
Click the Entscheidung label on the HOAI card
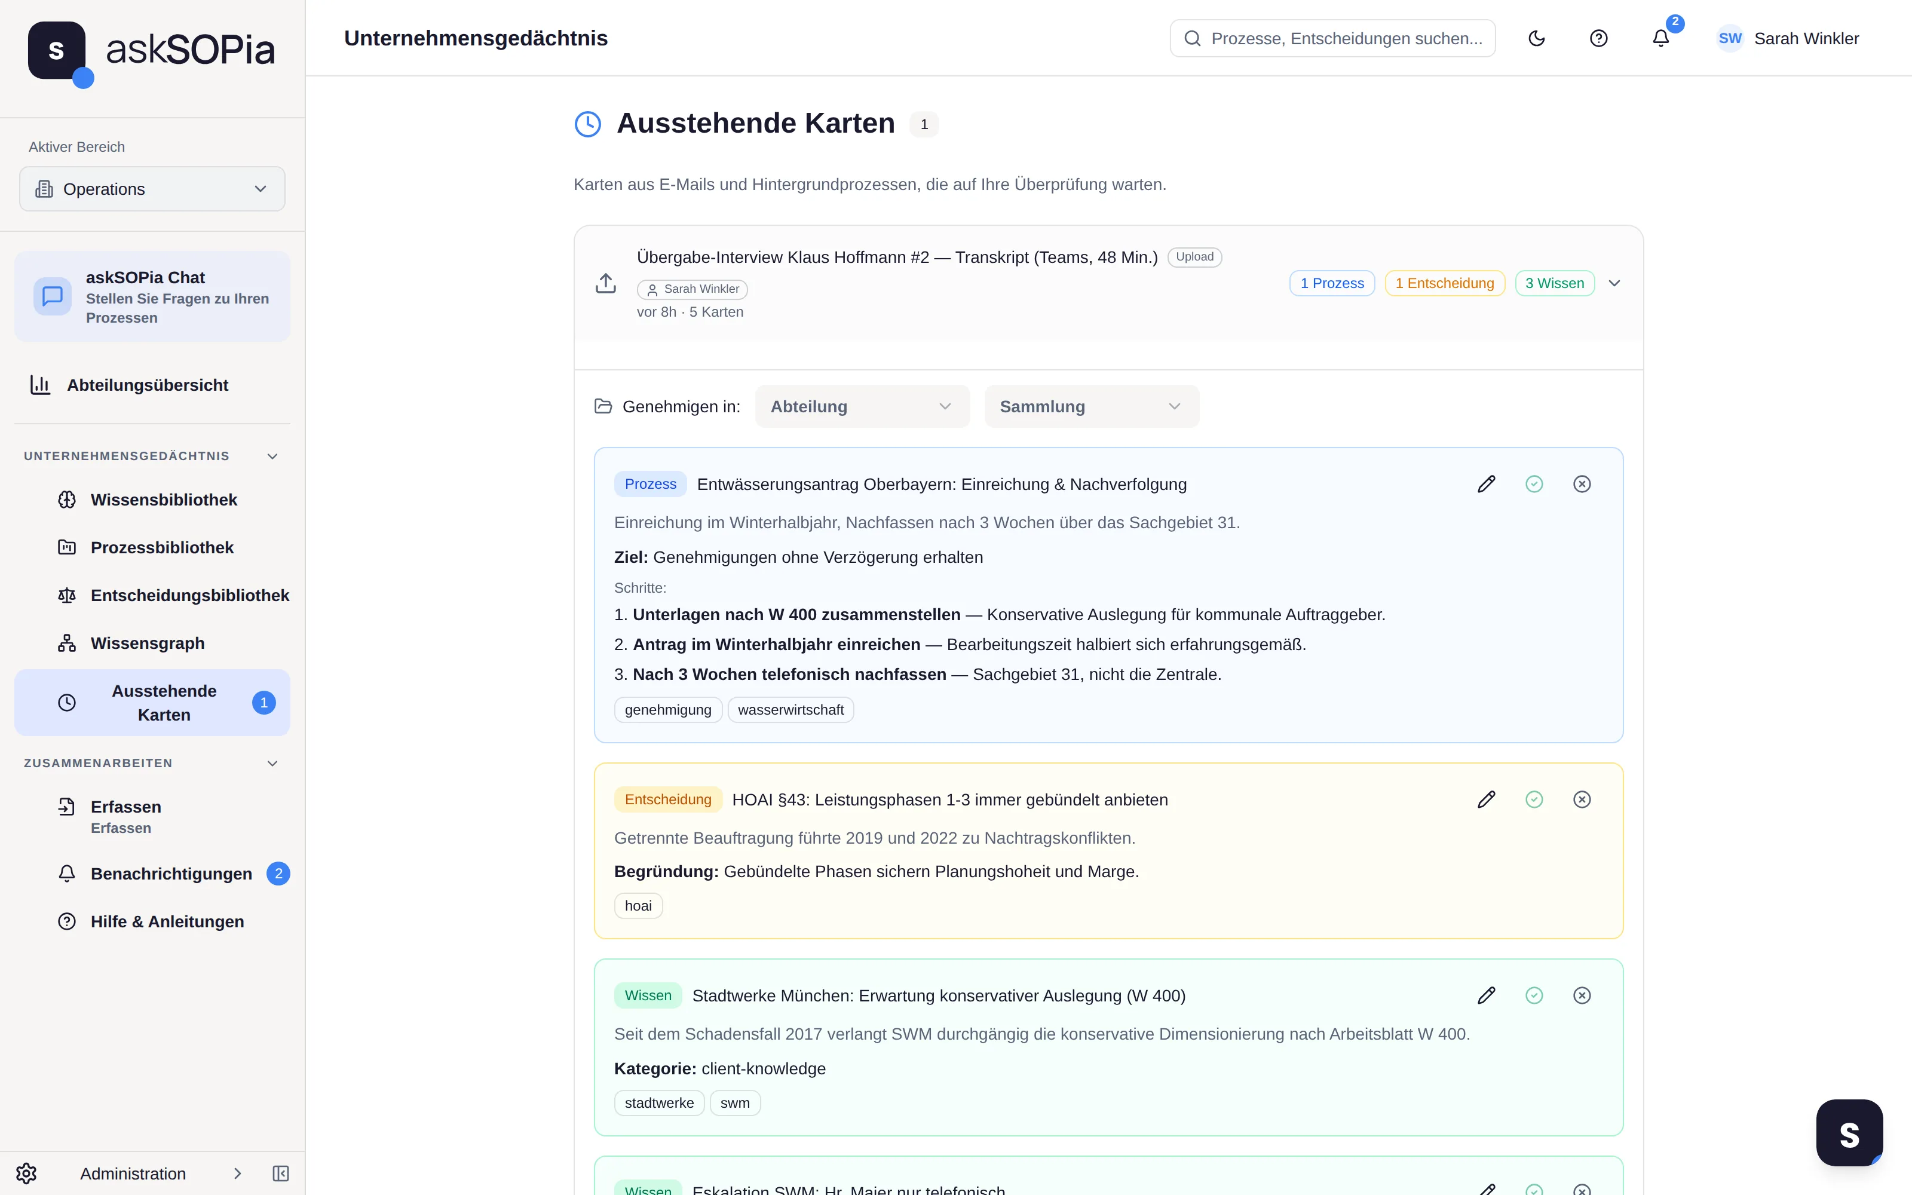click(667, 799)
